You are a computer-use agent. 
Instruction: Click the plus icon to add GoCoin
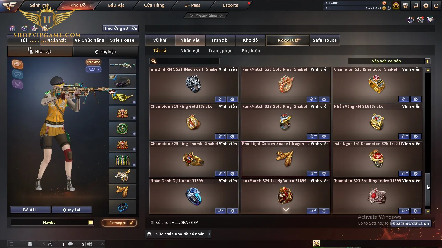tap(389, 3)
